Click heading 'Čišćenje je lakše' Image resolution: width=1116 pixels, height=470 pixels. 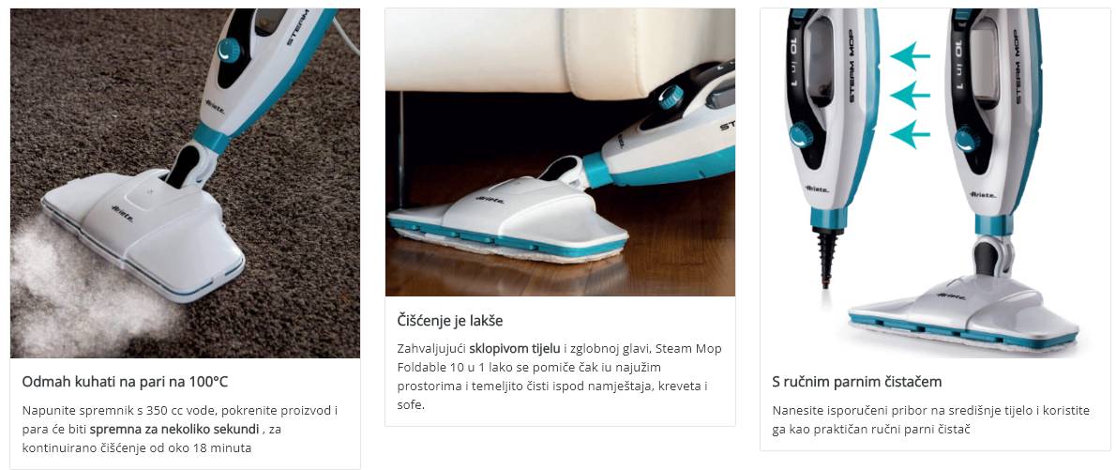tap(450, 321)
